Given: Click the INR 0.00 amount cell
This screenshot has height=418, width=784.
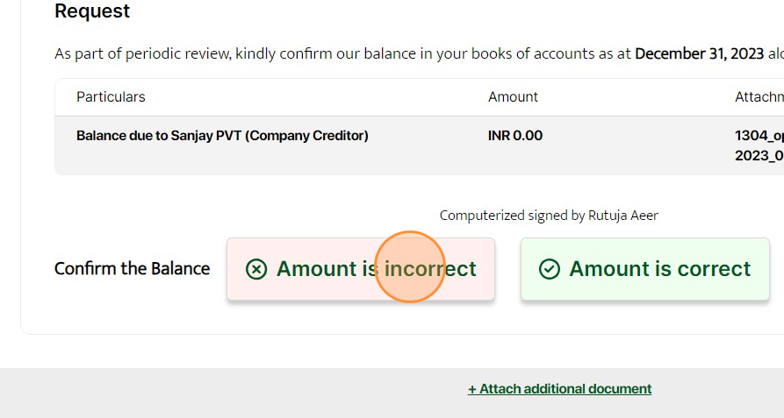Looking at the screenshot, I should (515, 136).
